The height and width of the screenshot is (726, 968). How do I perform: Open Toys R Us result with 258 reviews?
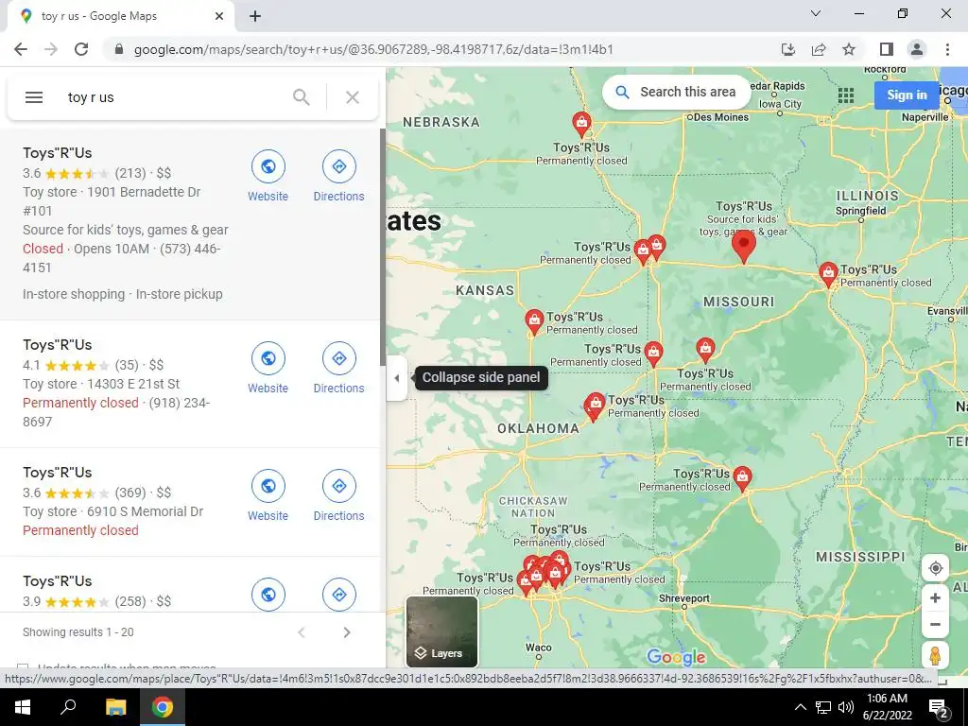click(x=58, y=581)
